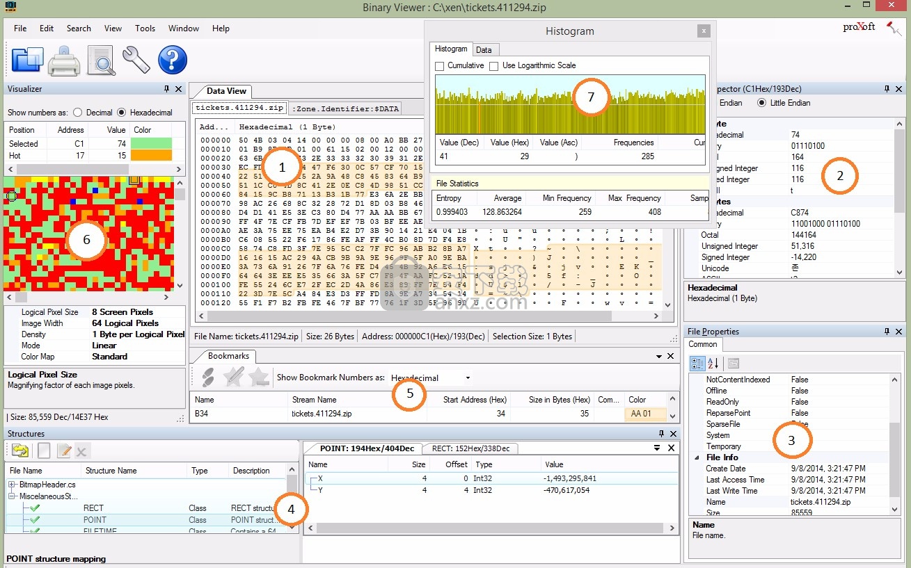Click the yellow open structure file icon
This screenshot has height=568, width=911.
tap(21, 451)
